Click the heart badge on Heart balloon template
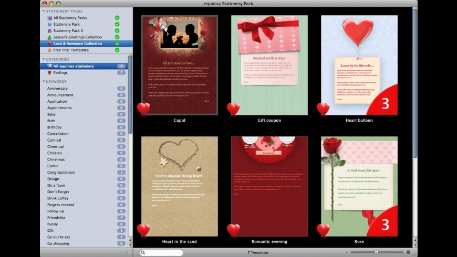This screenshot has width=457, height=257. pyautogui.click(x=323, y=109)
